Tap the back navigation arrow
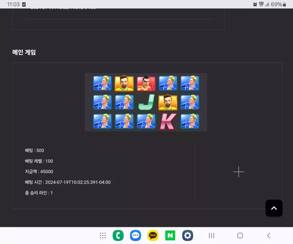 pyautogui.click(x=269, y=236)
